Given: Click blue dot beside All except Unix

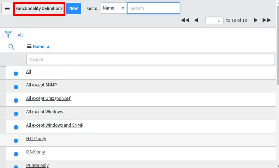Looking at the screenshot, I should click(x=16, y=101).
